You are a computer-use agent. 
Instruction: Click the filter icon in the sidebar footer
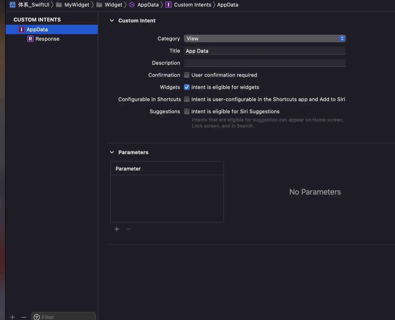[37, 317]
